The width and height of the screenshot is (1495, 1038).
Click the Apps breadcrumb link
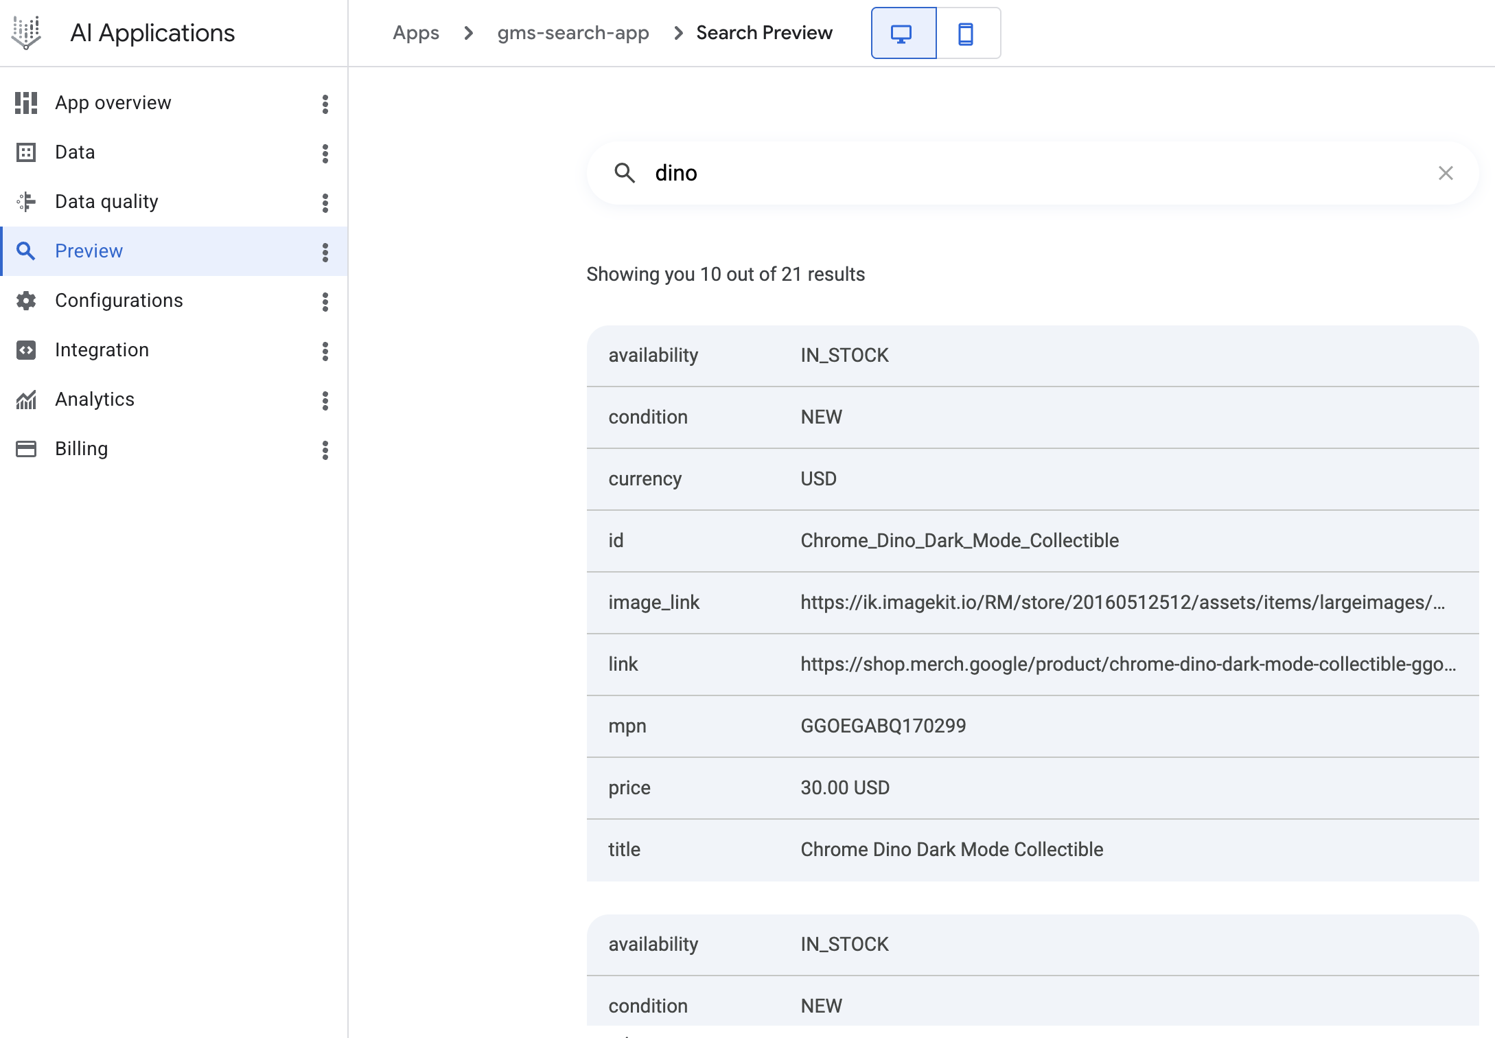tap(416, 33)
